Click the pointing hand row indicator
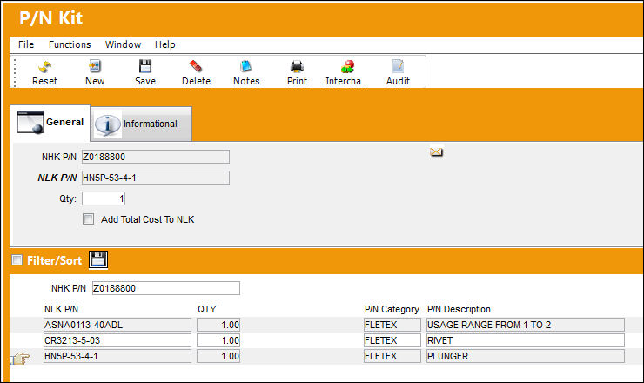The image size is (644, 383). 20,358
